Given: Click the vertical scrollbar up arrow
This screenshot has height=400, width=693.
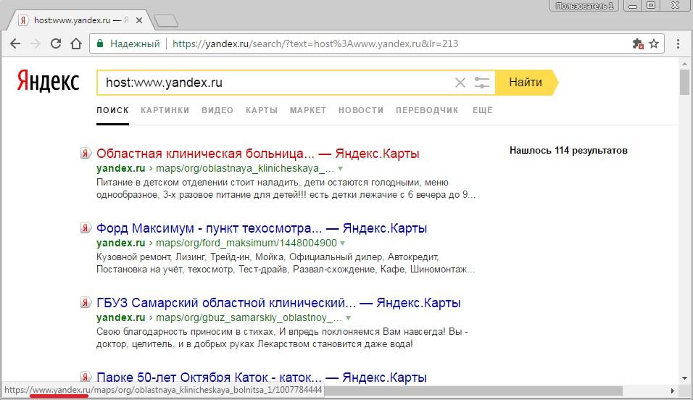Looking at the screenshot, I should pos(684,64).
